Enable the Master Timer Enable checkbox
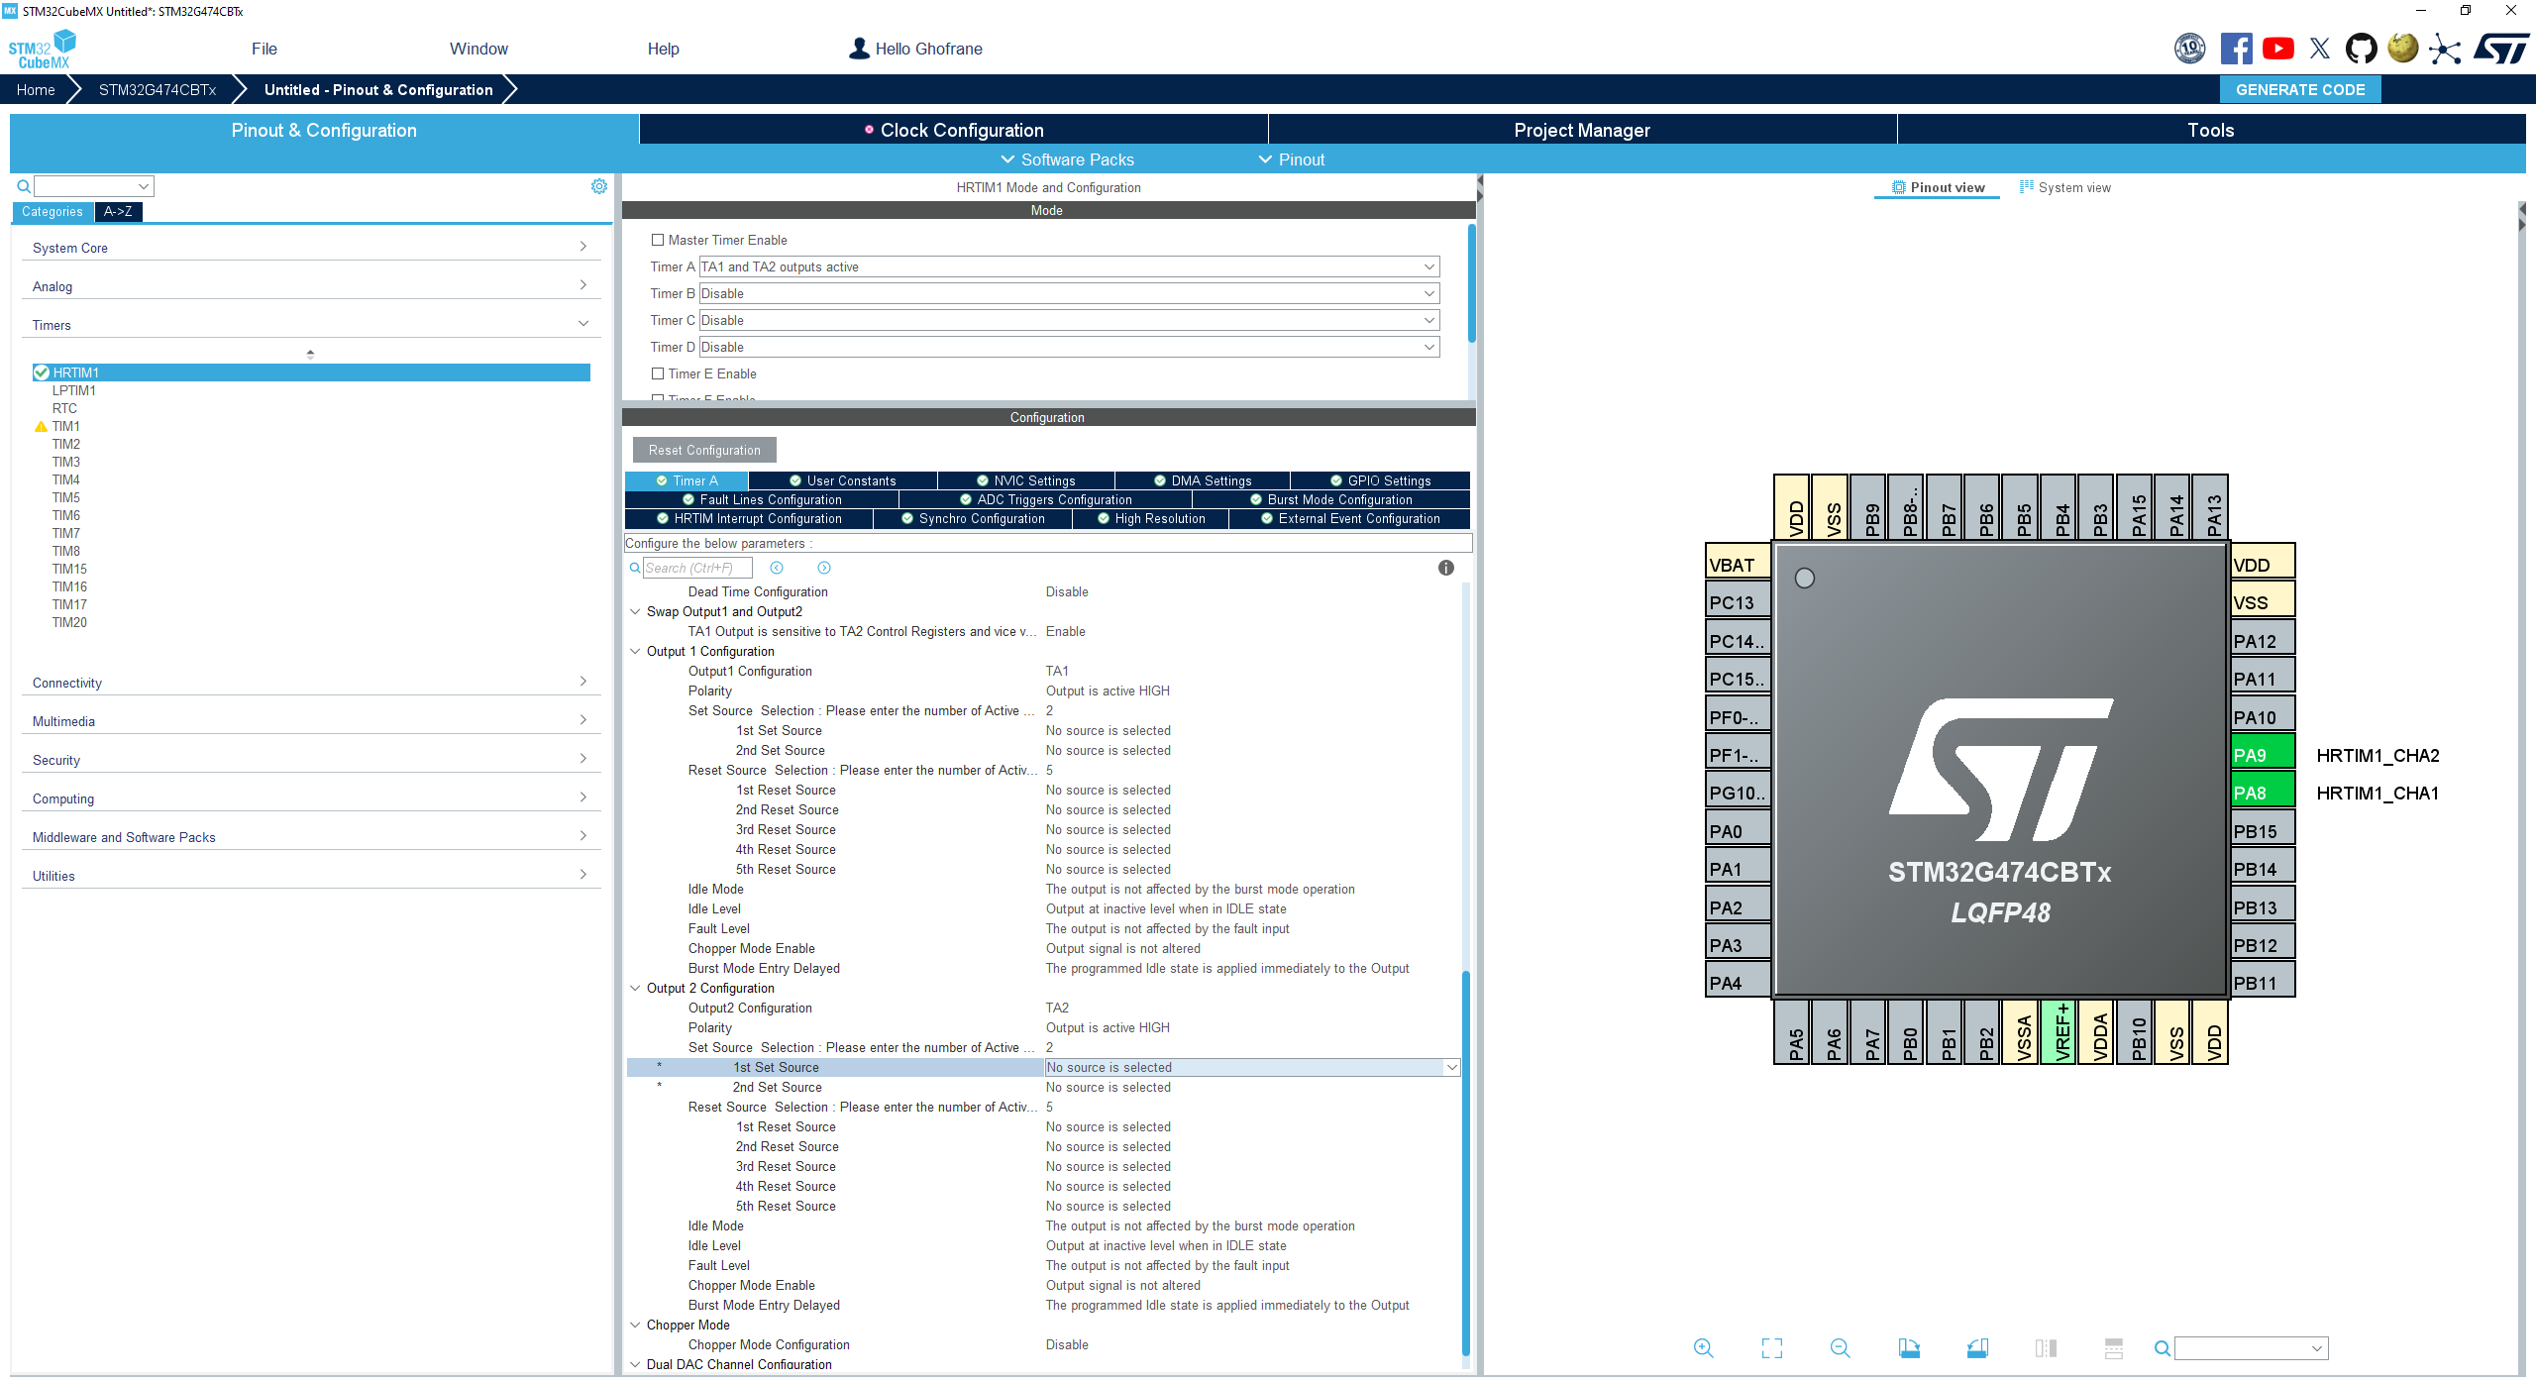2536x1382 pixels. point(657,240)
